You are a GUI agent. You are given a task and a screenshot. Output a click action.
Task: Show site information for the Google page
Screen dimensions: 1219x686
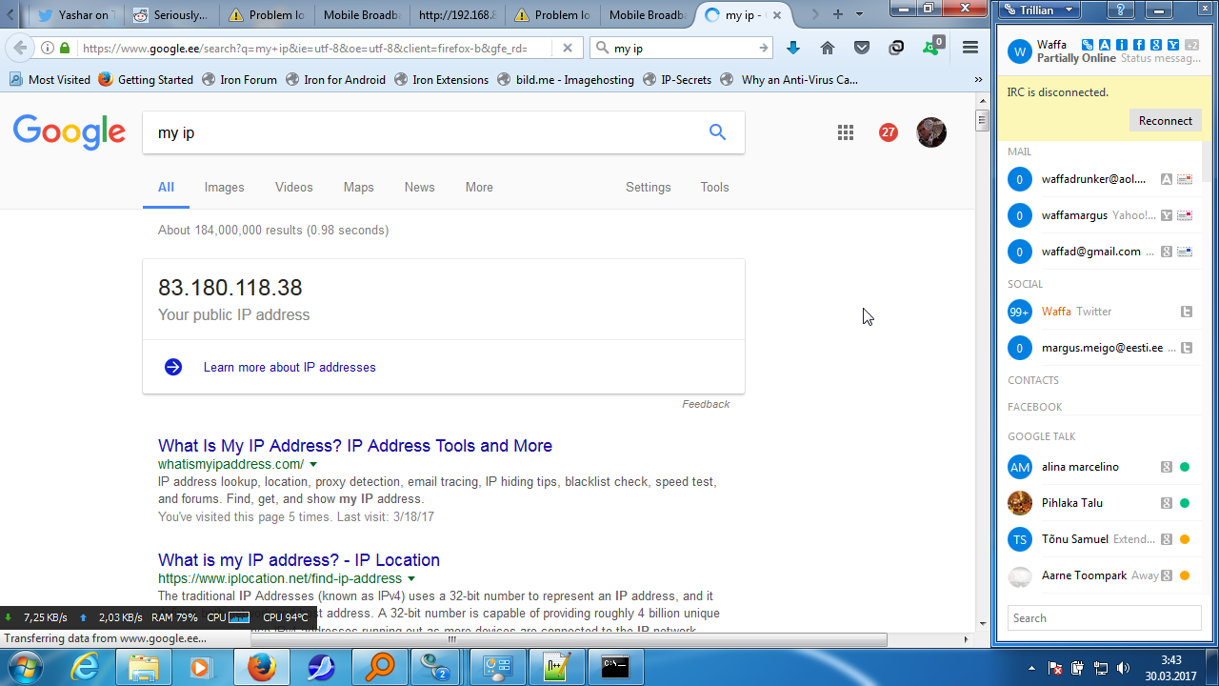(x=48, y=48)
